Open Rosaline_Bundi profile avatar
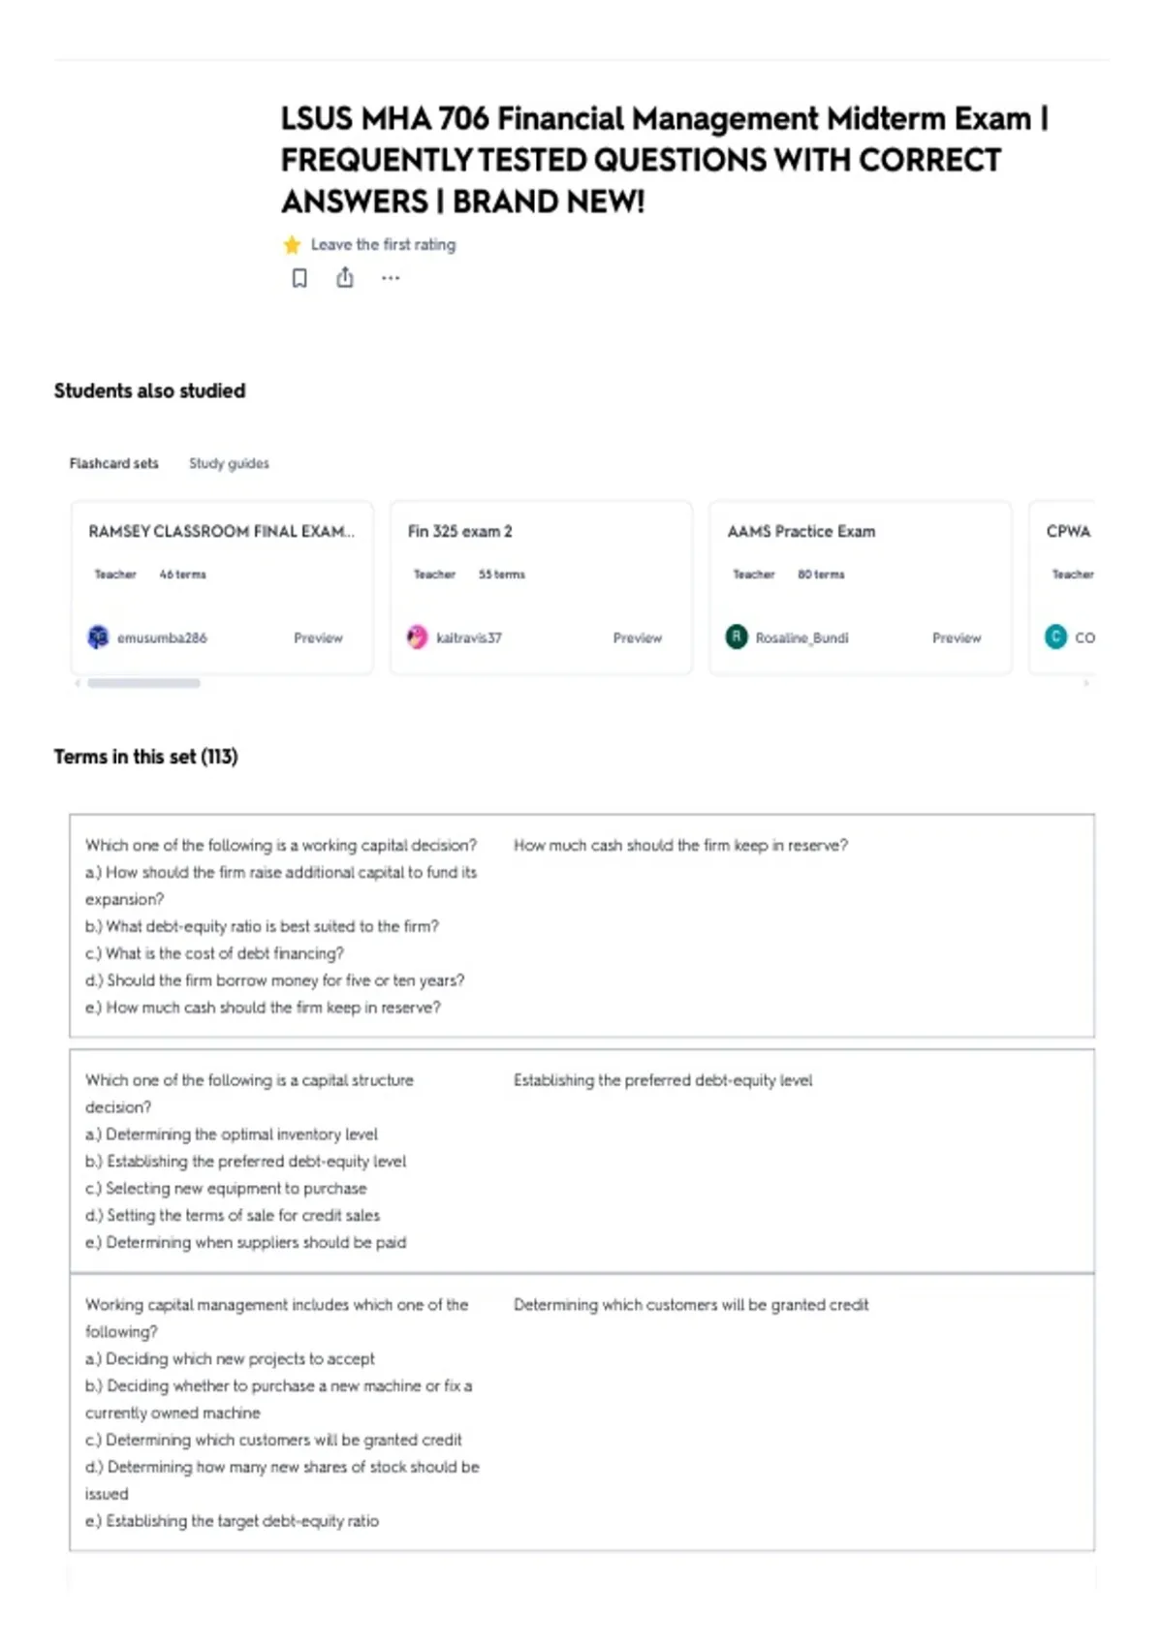Image resolution: width=1163 pixels, height=1647 pixels. [x=737, y=637]
